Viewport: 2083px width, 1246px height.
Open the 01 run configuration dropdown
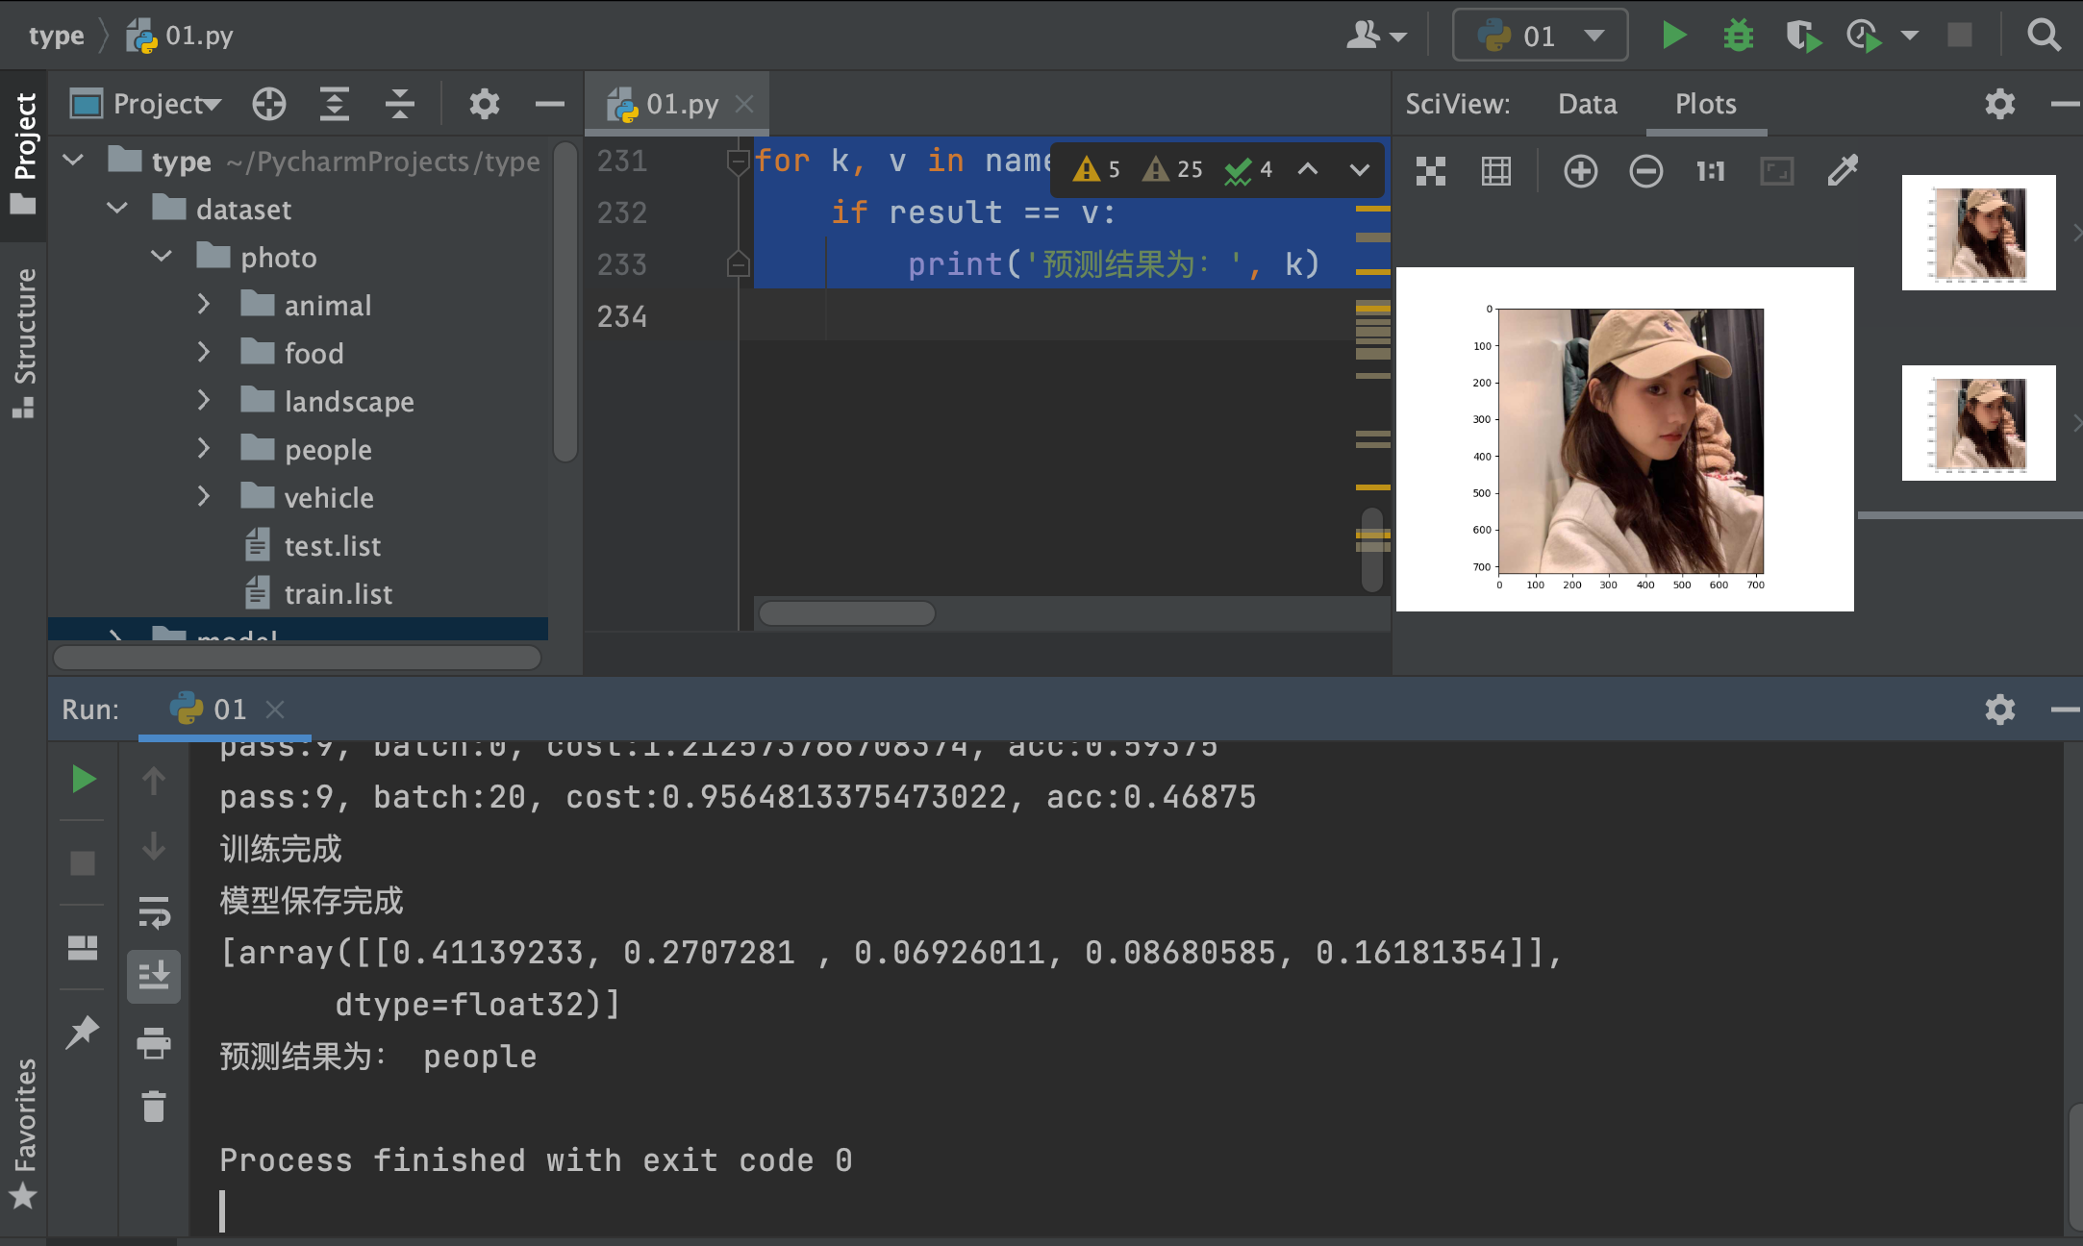tap(1540, 36)
